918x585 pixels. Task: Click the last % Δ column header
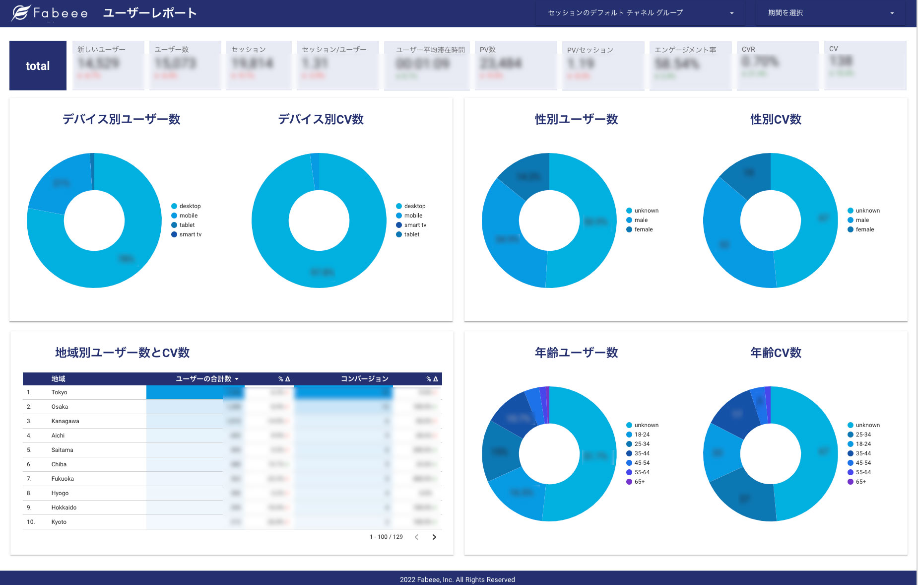point(432,379)
